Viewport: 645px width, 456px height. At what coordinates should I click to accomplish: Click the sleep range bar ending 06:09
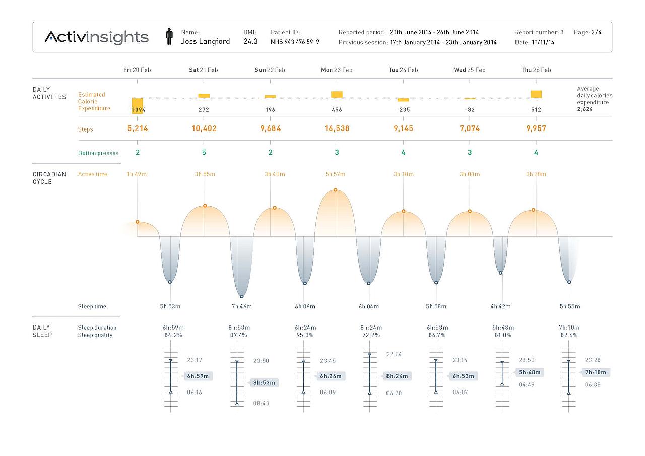pos(303,376)
